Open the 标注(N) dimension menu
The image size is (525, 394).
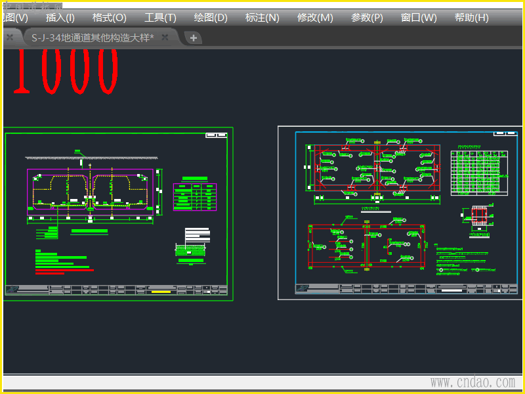pyautogui.click(x=262, y=18)
